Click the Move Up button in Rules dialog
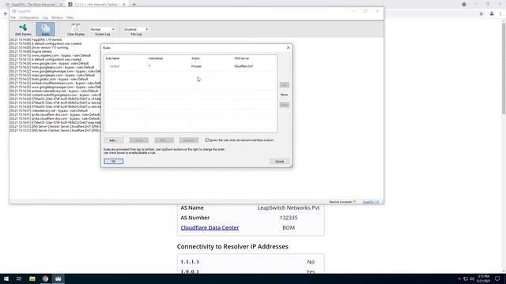 click(285, 85)
